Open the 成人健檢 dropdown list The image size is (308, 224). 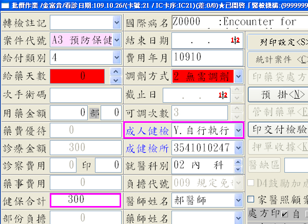coord(238,130)
